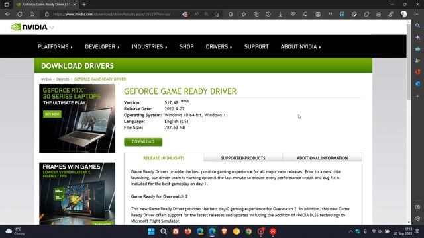
Task: Click the zoom magnifier icon in address bar
Action: coord(206,14)
